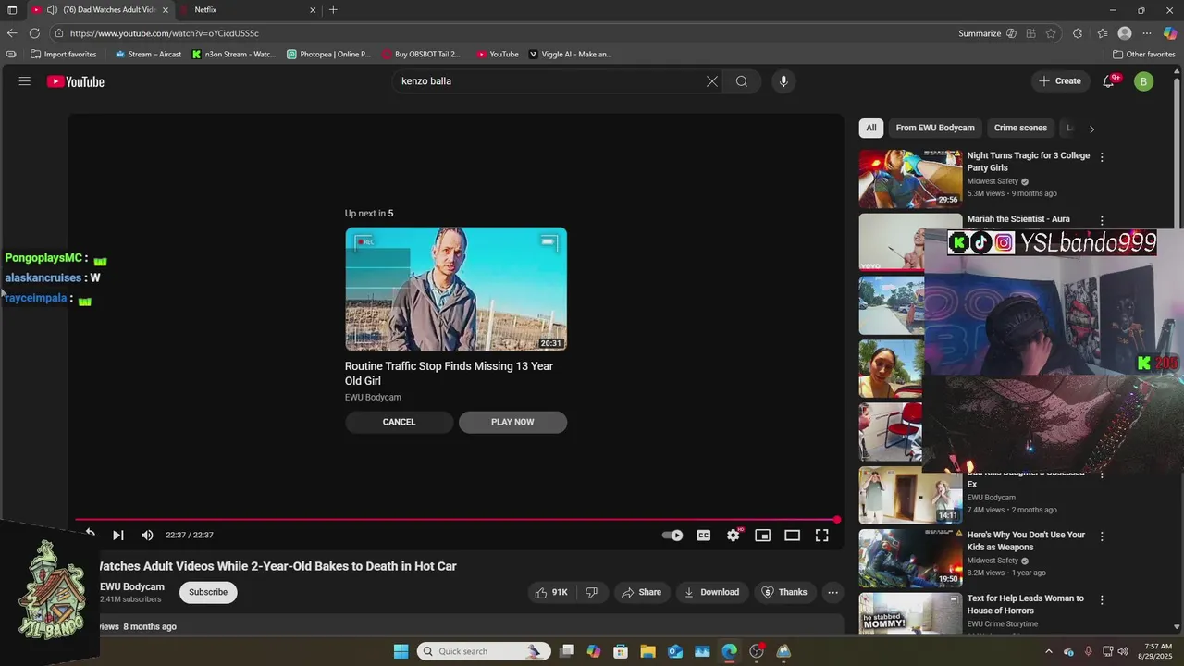Screen dimensions: 1184x666
Task: Show hidden system tray icons
Action: coord(1048,651)
